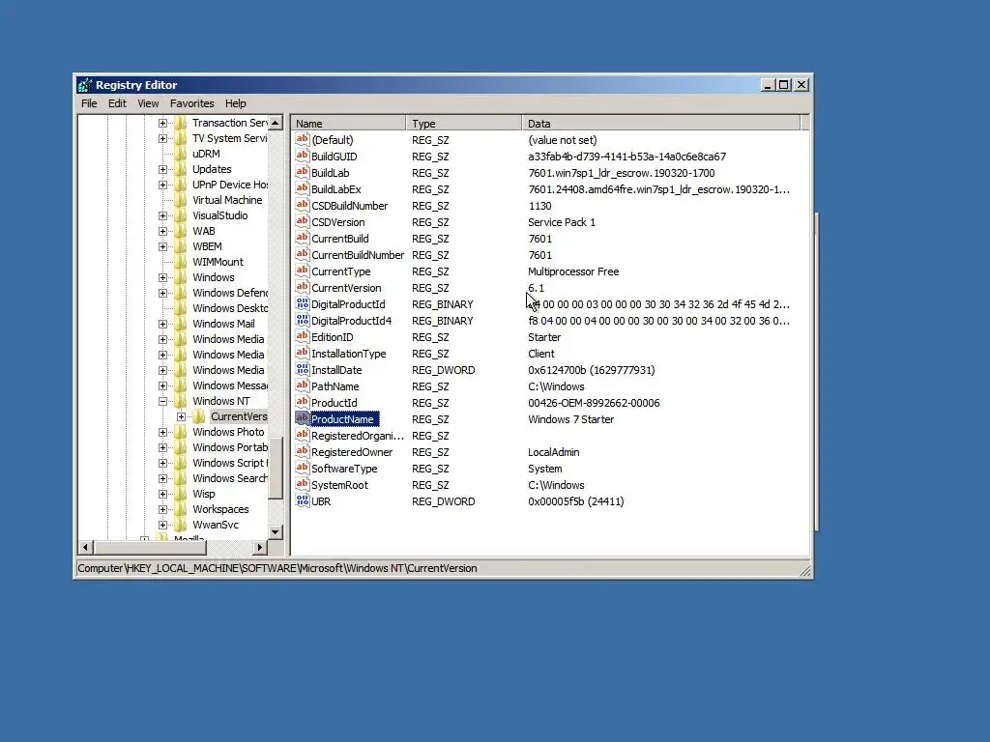Image resolution: width=990 pixels, height=742 pixels.
Task: Sort values by the Type column header
Action: pyautogui.click(x=465, y=123)
